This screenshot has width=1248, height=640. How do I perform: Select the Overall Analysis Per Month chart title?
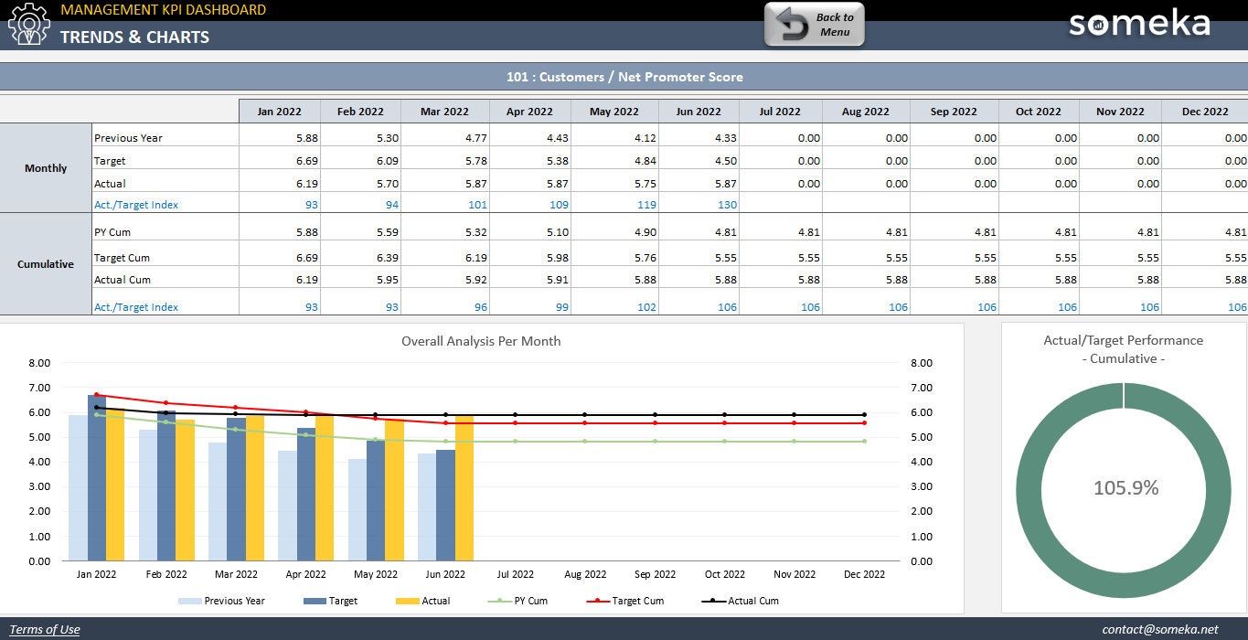pyautogui.click(x=481, y=341)
